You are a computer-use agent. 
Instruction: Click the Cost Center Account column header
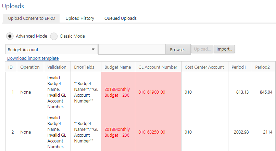click(x=204, y=67)
